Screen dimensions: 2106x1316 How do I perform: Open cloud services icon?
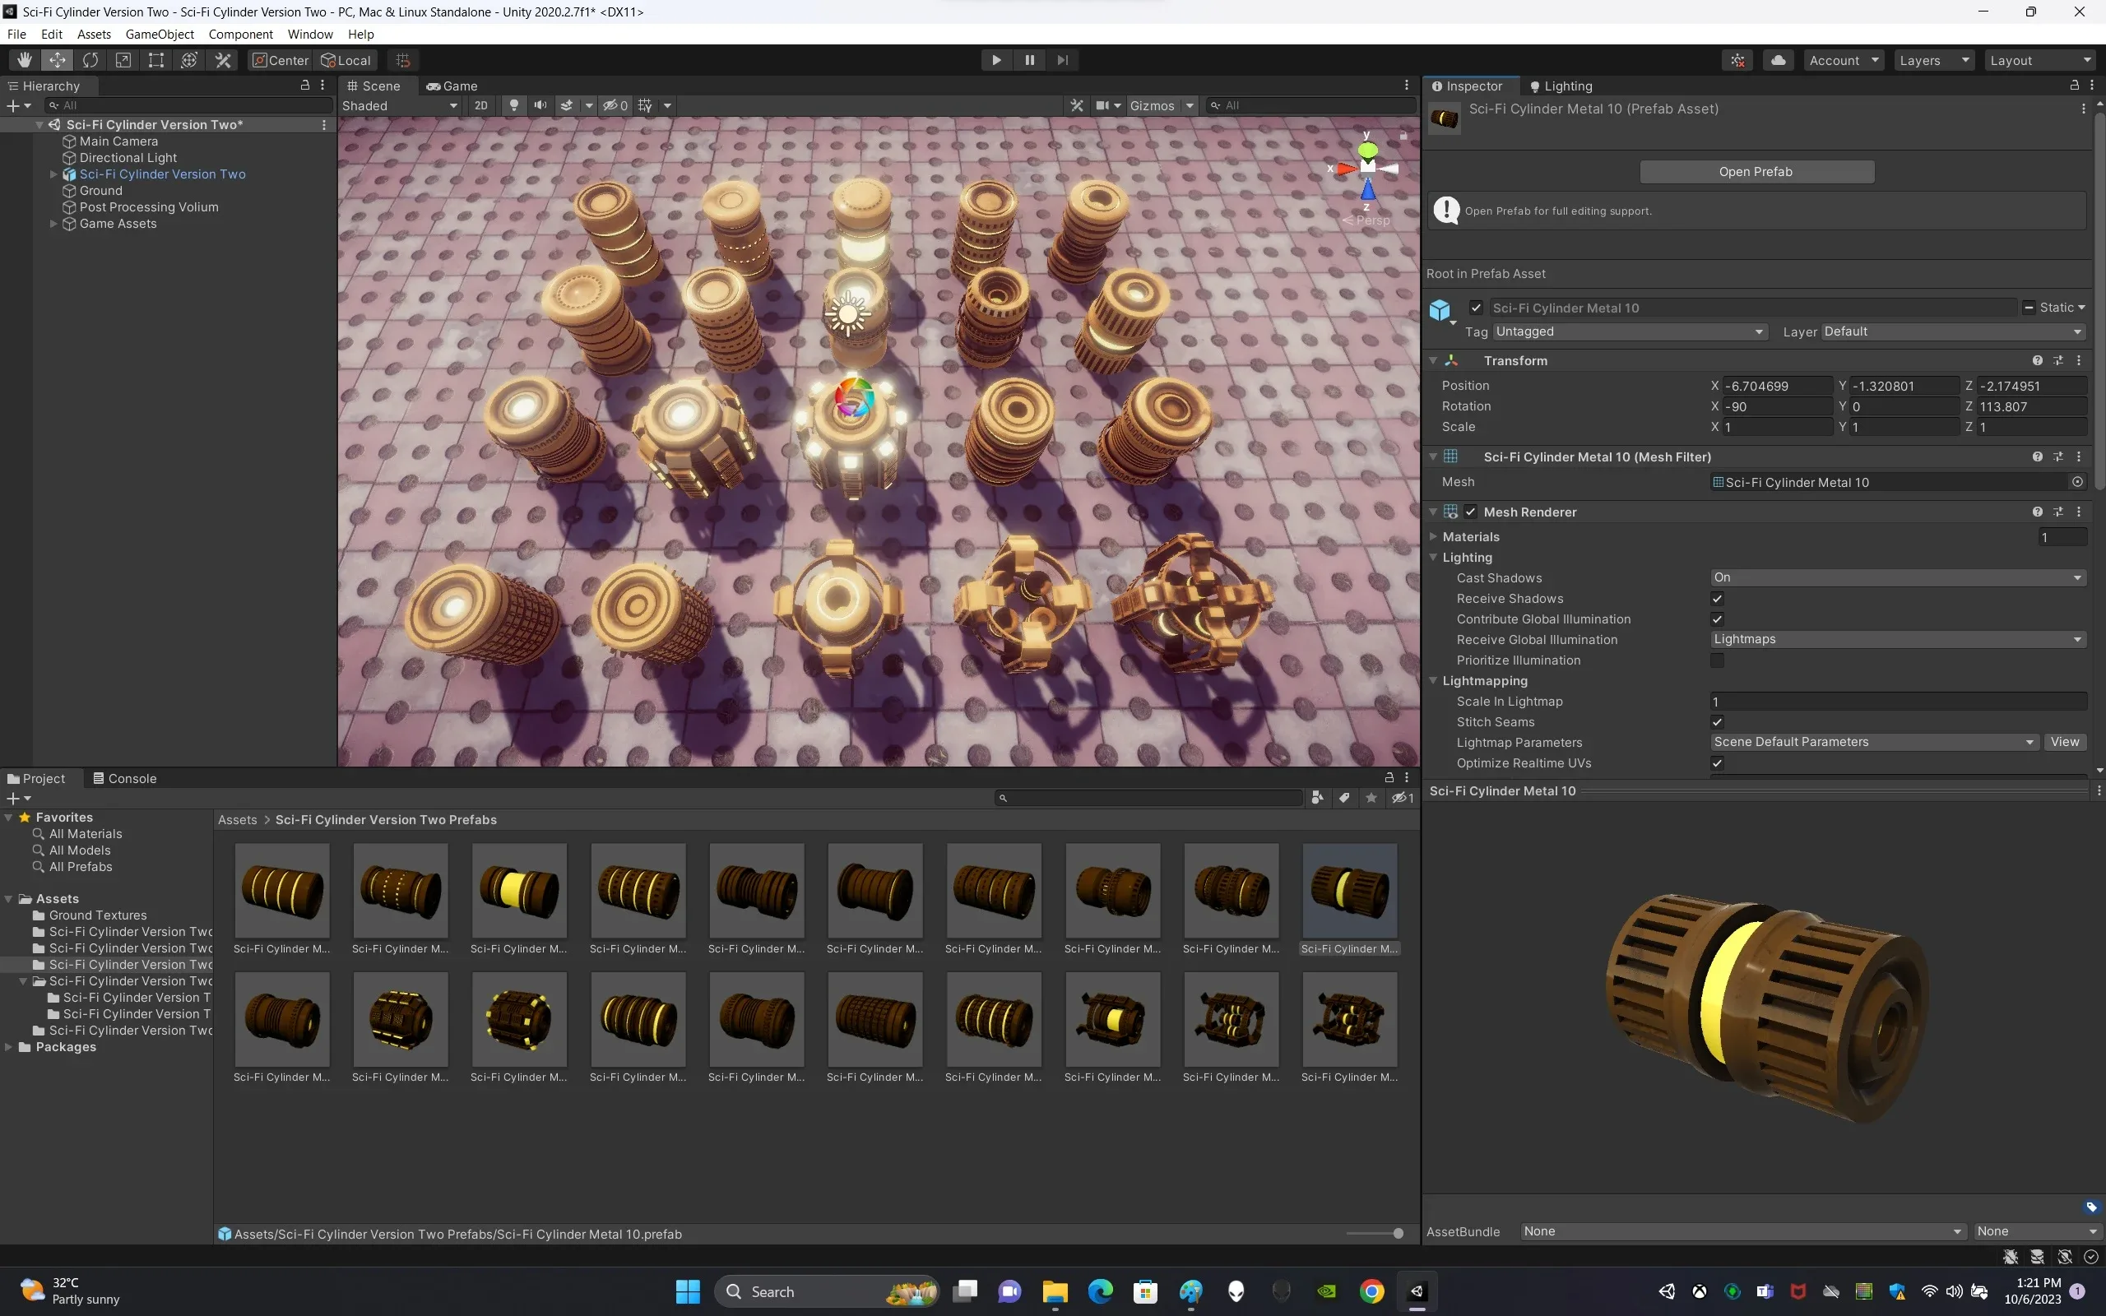pyautogui.click(x=1778, y=60)
